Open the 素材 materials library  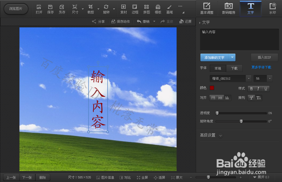[x=124, y=9]
